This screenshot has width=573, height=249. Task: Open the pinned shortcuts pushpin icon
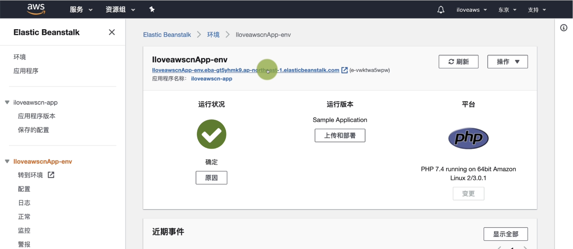152,9
